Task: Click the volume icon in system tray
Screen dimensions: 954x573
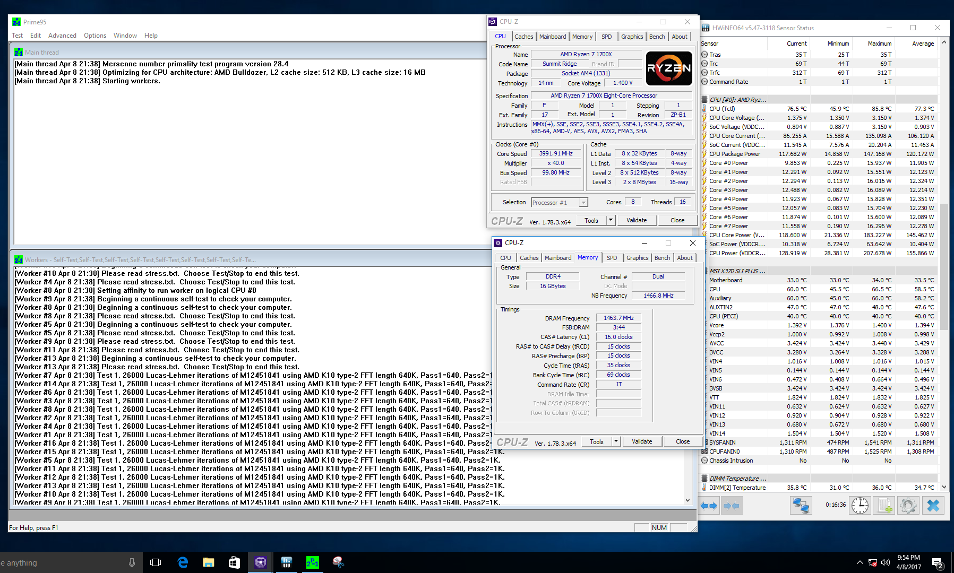Action: 886,562
